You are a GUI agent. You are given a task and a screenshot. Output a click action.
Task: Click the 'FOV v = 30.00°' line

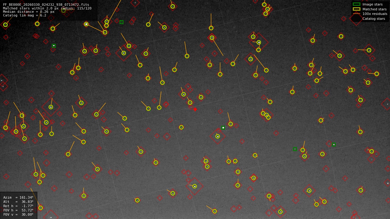(x=18, y=214)
